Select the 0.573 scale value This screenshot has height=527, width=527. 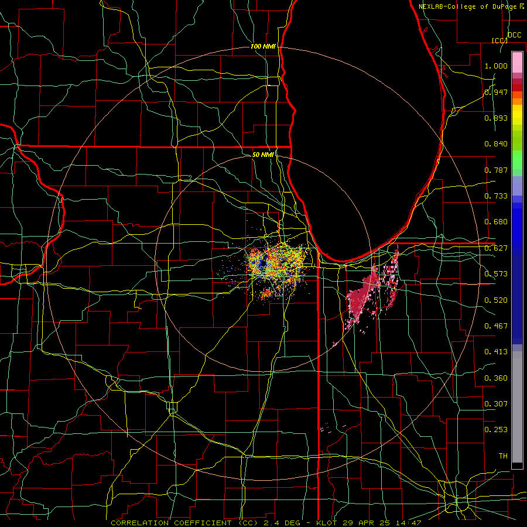click(x=496, y=274)
